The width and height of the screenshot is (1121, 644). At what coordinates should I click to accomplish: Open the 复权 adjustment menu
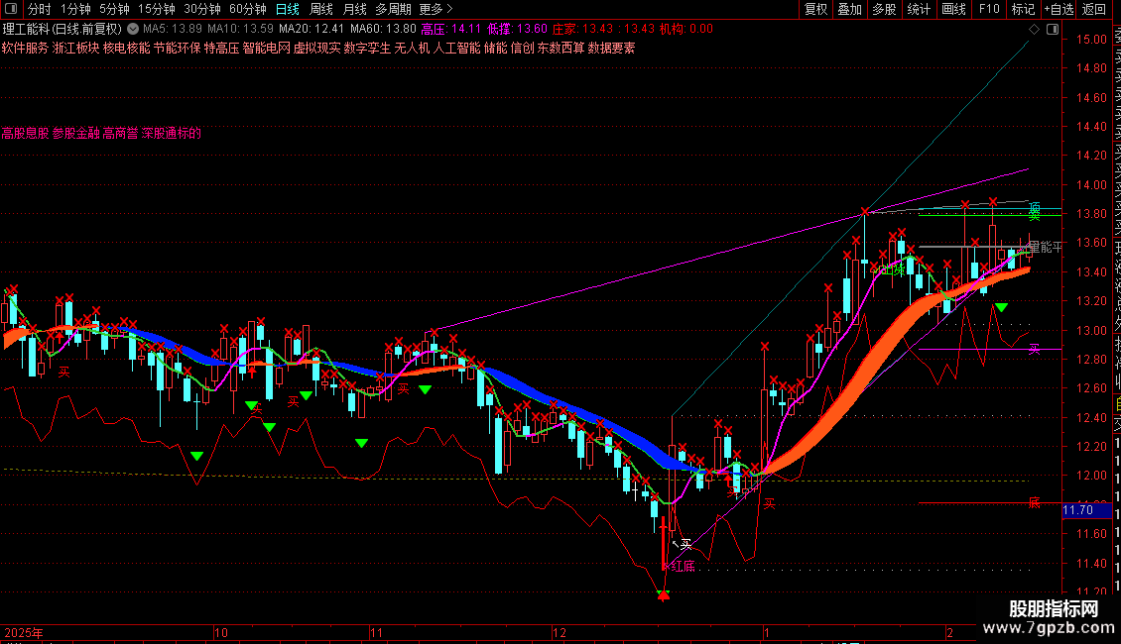click(815, 9)
